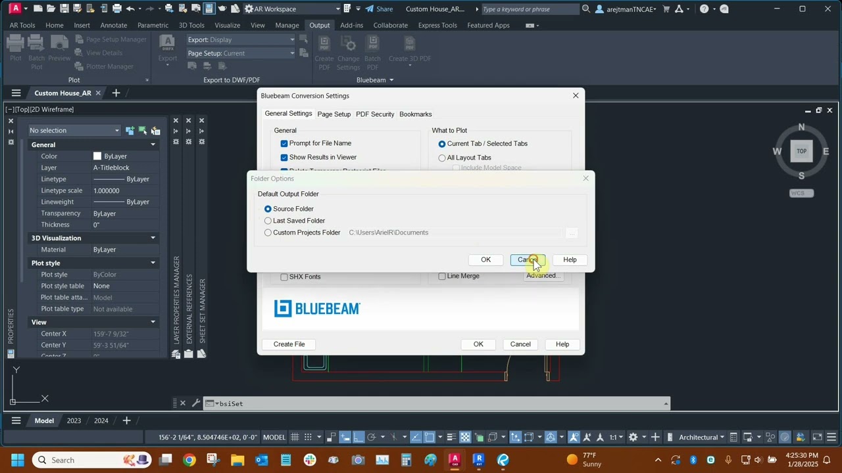Click the Change Settings Bluebeam icon

tap(348, 45)
